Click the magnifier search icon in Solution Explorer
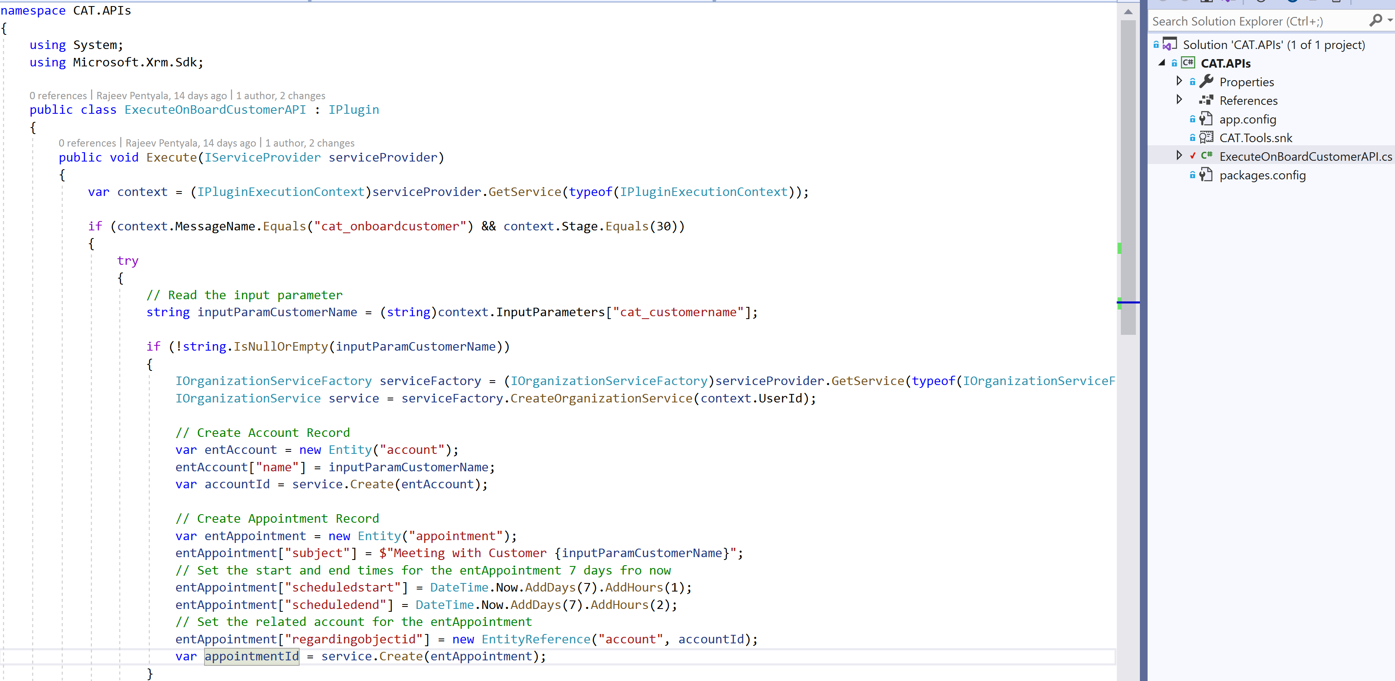The width and height of the screenshot is (1395, 681). tap(1375, 21)
